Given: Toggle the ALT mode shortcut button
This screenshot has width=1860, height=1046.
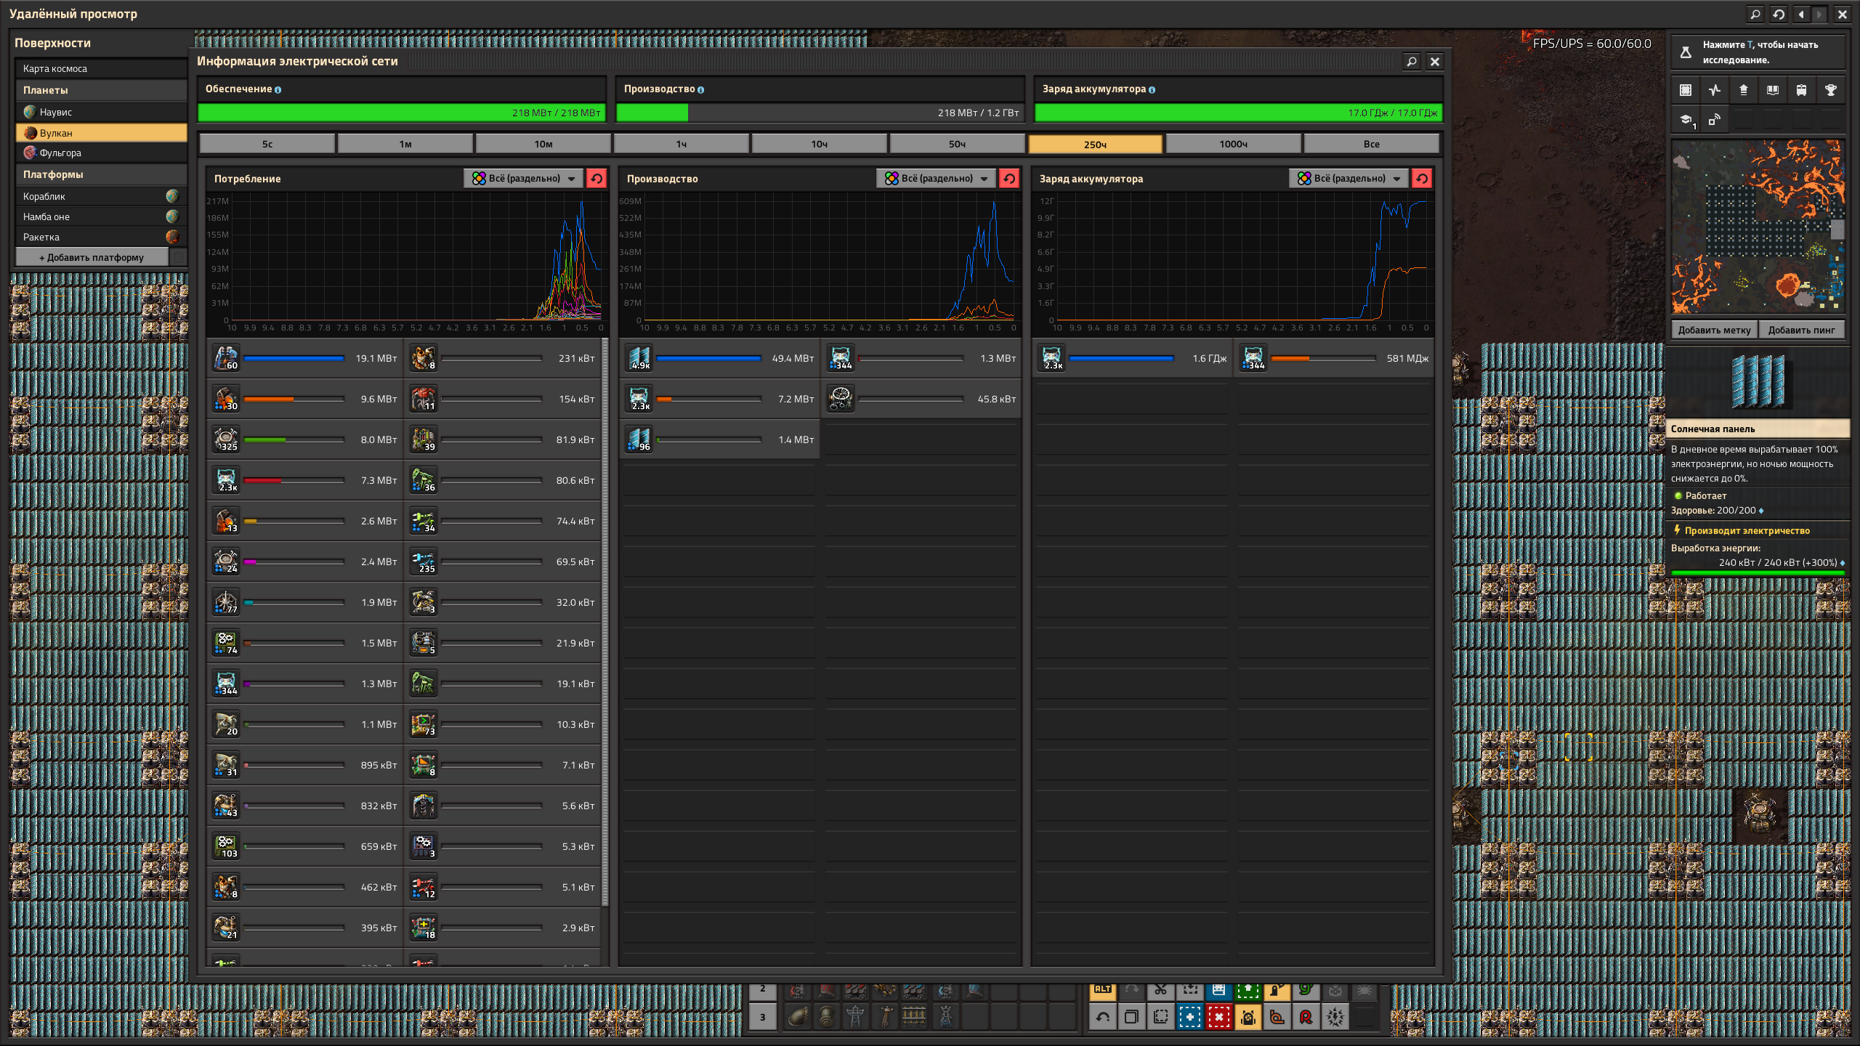Looking at the screenshot, I should click(x=1103, y=990).
